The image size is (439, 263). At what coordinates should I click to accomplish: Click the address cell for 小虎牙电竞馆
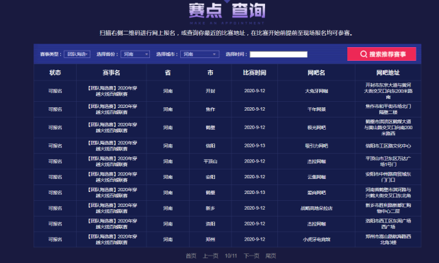click(x=388, y=240)
